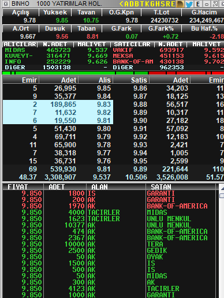Click the Satis column header
The width and height of the screenshot is (224, 298).
pos(131,80)
